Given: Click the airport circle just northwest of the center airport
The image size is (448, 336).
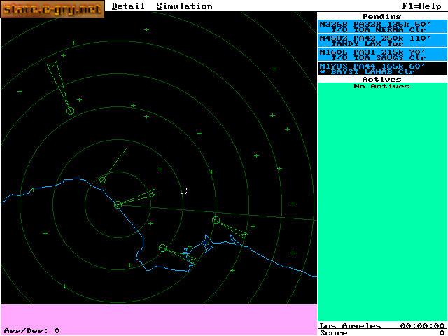Looking at the screenshot, I should (x=103, y=180).
